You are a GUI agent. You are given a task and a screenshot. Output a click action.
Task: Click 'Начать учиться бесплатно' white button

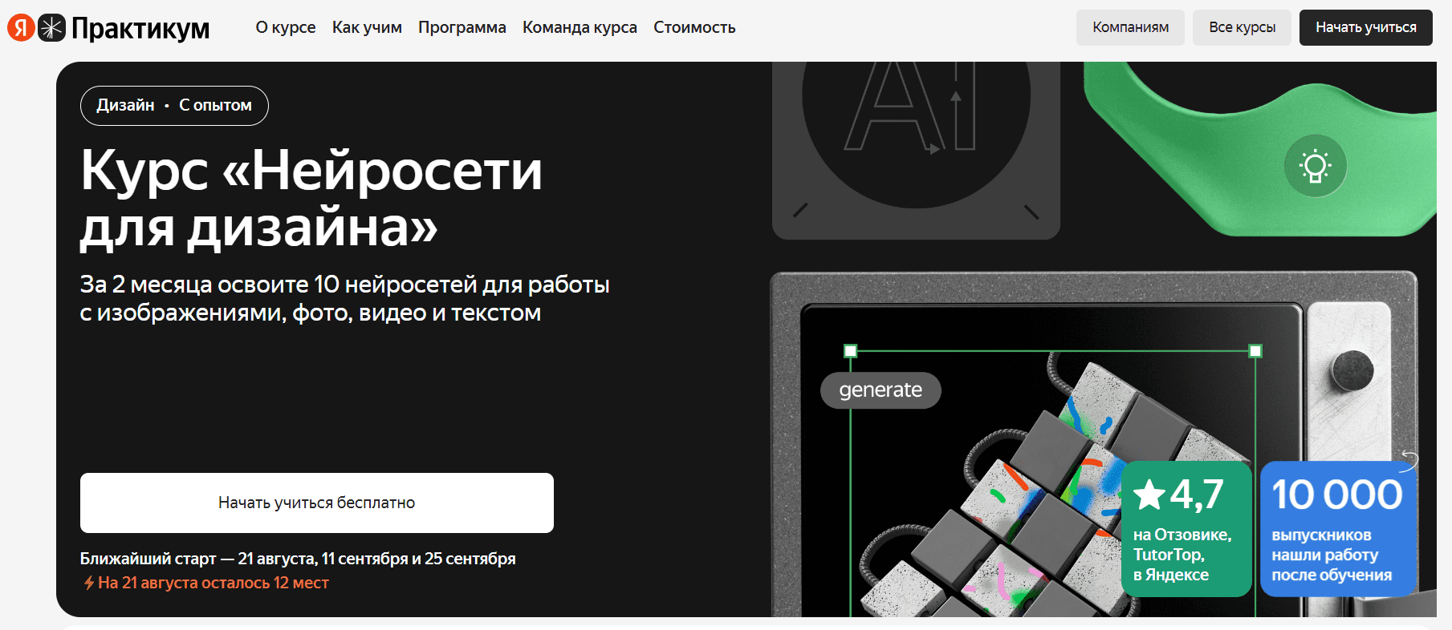(317, 503)
